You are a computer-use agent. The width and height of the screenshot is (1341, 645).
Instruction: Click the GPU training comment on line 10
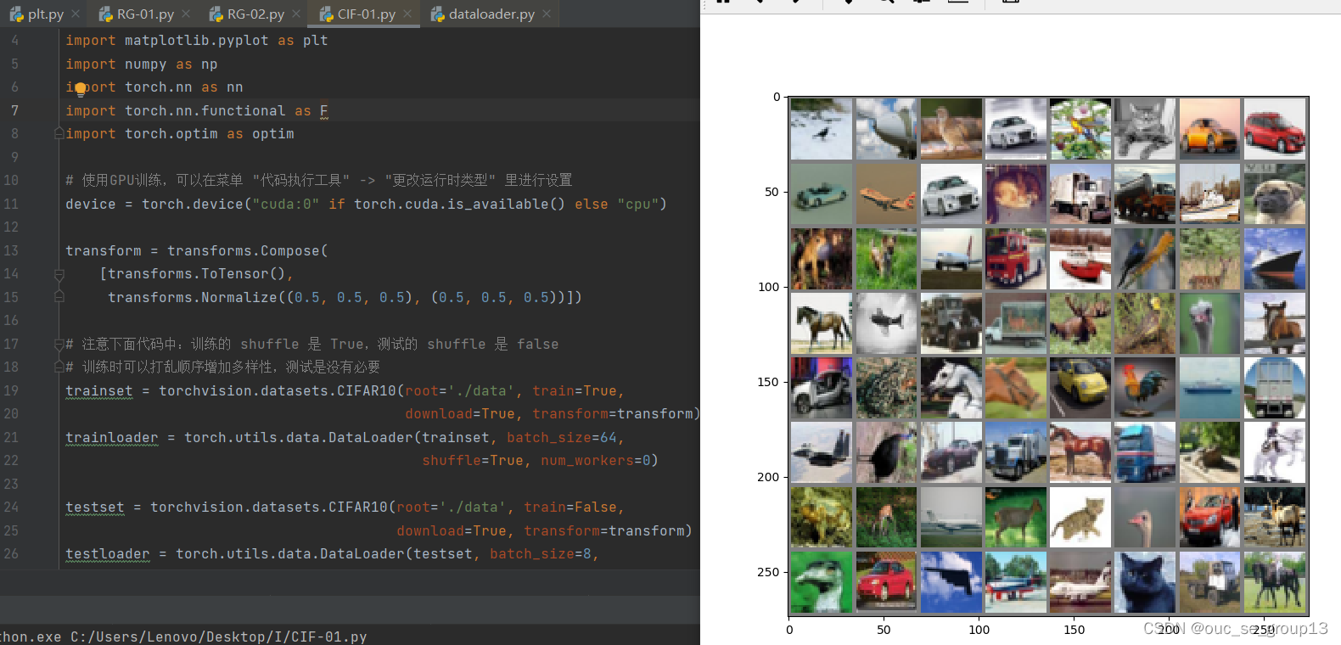(319, 180)
